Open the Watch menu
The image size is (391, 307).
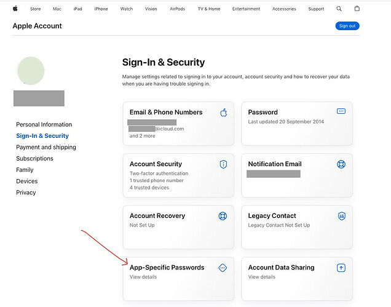pos(127,9)
